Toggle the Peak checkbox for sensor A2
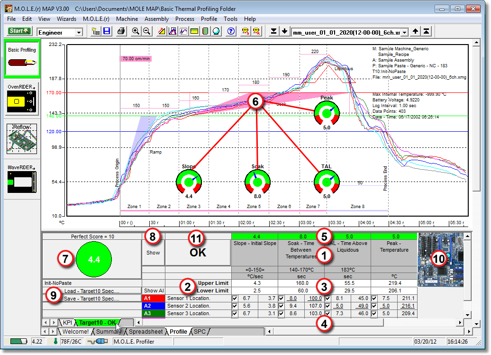 (x=374, y=306)
